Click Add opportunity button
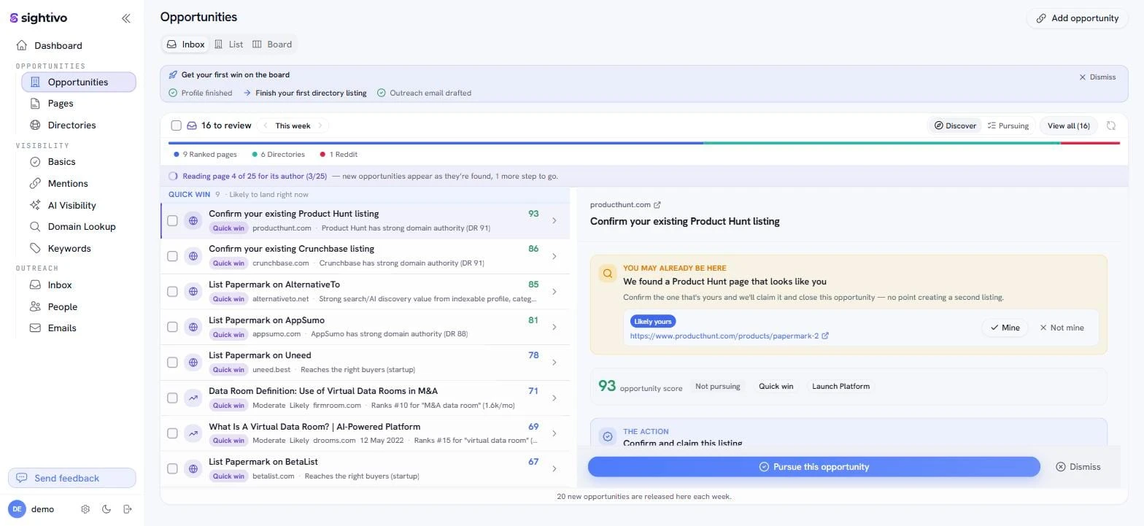 tap(1078, 18)
